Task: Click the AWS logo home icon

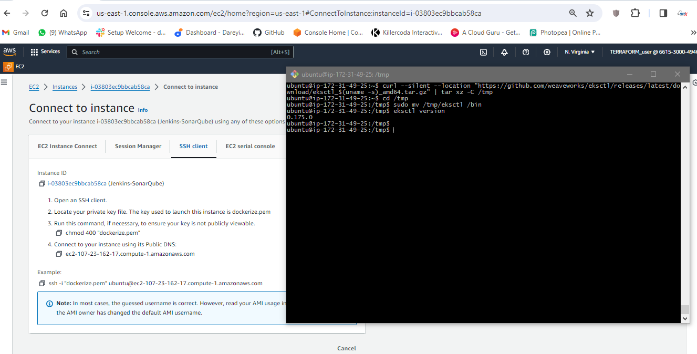Action: [x=10, y=51]
